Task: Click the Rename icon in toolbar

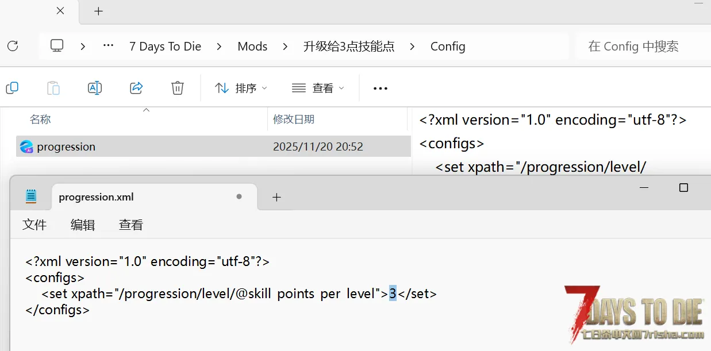Action: 95,88
